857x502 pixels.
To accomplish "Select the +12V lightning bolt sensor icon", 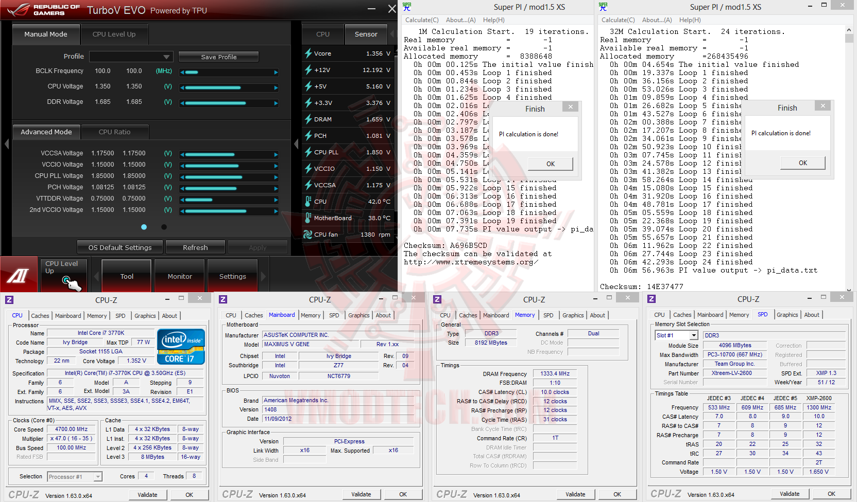I will (308, 69).
